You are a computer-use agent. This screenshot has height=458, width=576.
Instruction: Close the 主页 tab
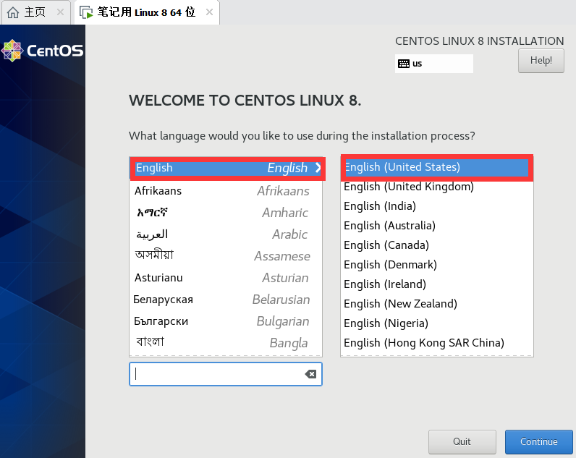60,12
